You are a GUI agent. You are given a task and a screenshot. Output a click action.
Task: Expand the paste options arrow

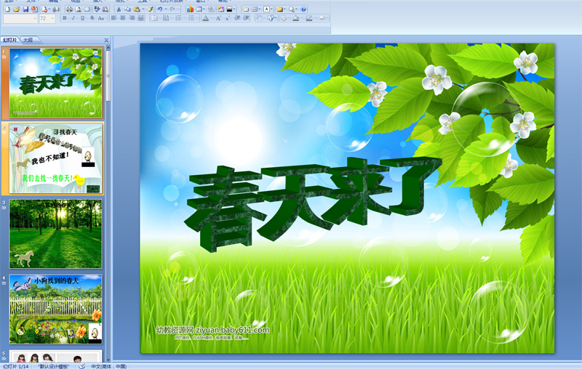click(x=143, y=9)
